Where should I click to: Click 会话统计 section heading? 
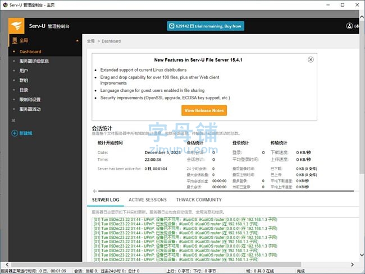coord(102,128)
